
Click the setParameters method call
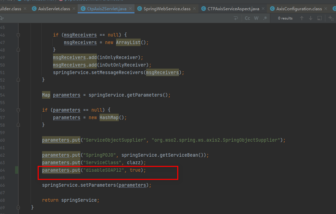(98, 185)
